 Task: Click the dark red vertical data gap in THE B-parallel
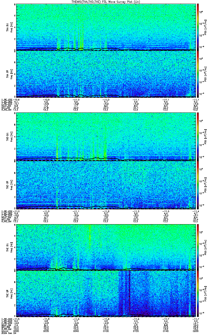click(x=130, y=293)
